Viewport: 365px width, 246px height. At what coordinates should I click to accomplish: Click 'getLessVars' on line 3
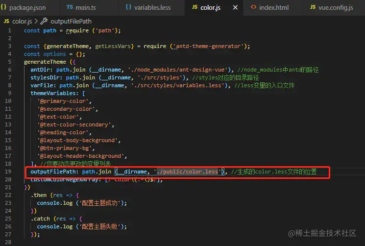113,47
